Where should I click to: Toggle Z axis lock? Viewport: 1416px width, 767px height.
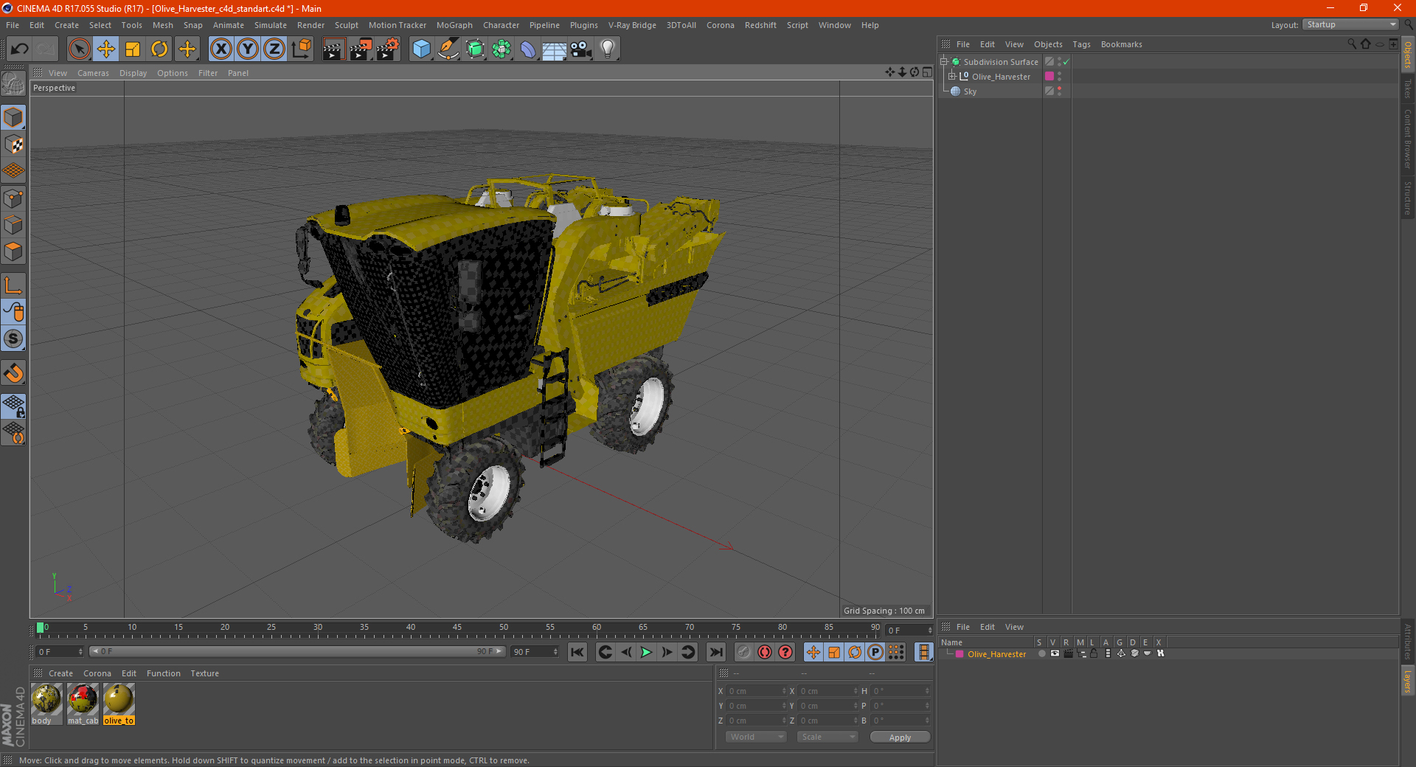274,49
